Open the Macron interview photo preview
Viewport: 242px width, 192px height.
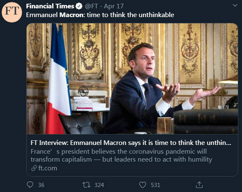pos(132,79)
